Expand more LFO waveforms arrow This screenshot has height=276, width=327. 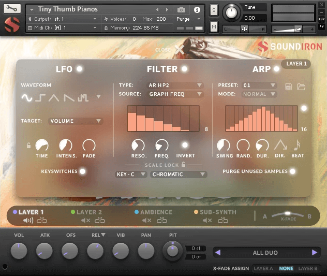point(98,96)
